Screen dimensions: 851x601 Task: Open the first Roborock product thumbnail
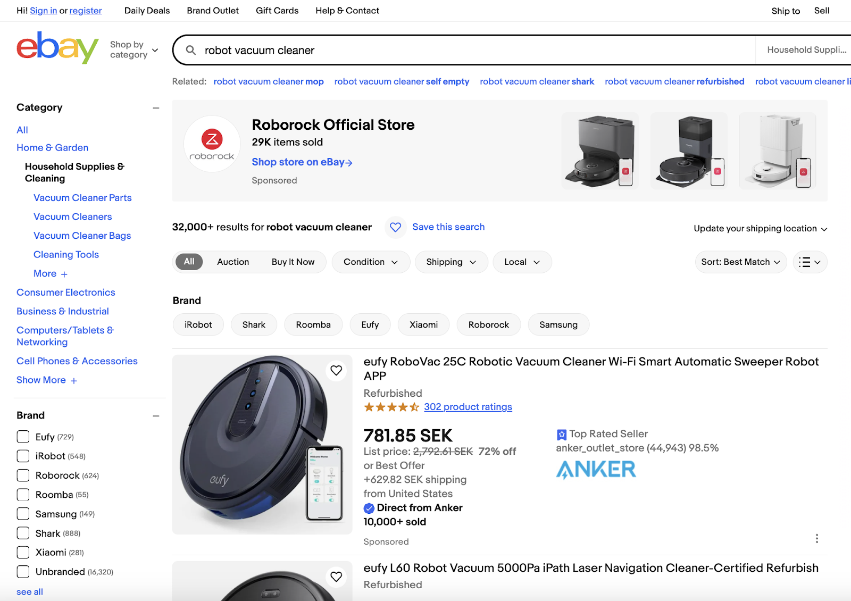coord(600,151)
